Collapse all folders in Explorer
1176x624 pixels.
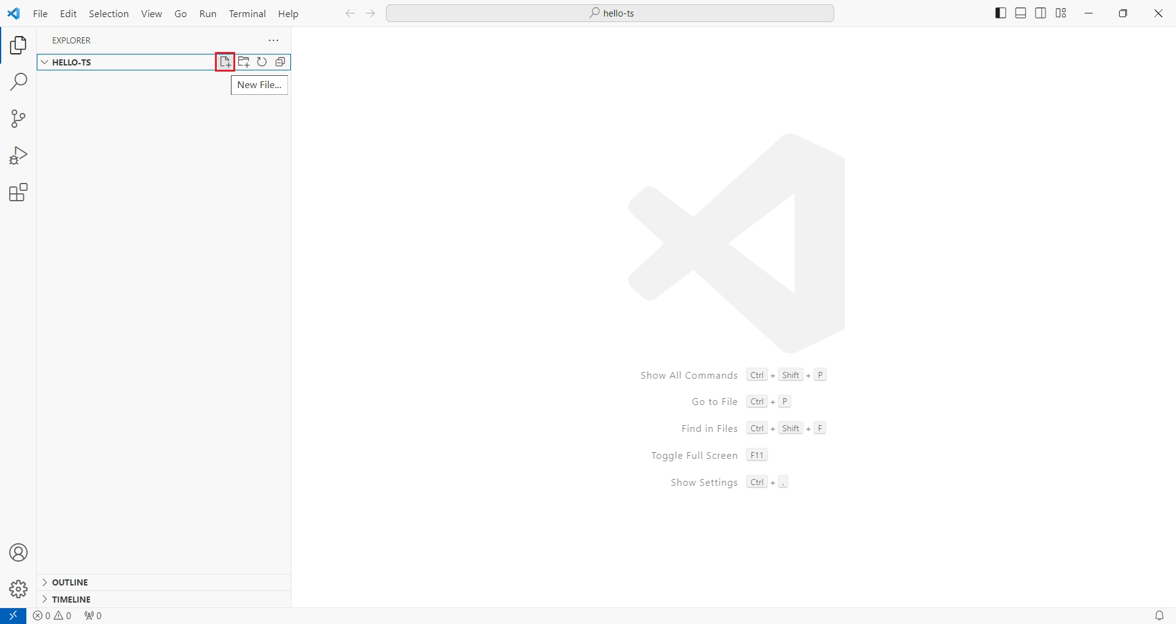(x=281, y=62)
